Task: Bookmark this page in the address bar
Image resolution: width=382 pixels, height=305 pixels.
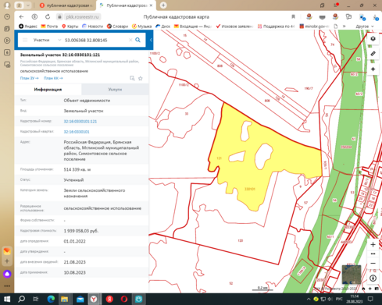Action: coord(293,17)
